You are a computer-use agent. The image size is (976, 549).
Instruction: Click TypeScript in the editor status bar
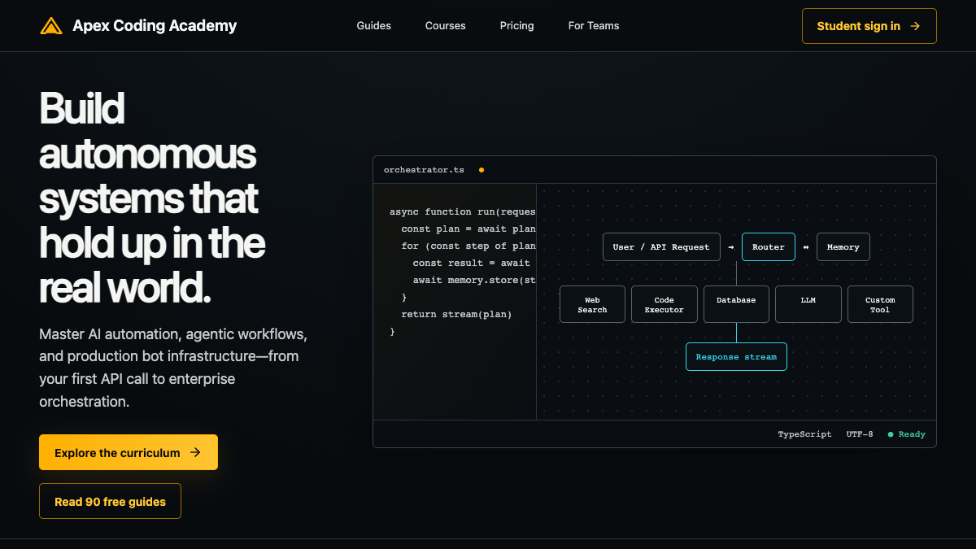coord(804,434)
